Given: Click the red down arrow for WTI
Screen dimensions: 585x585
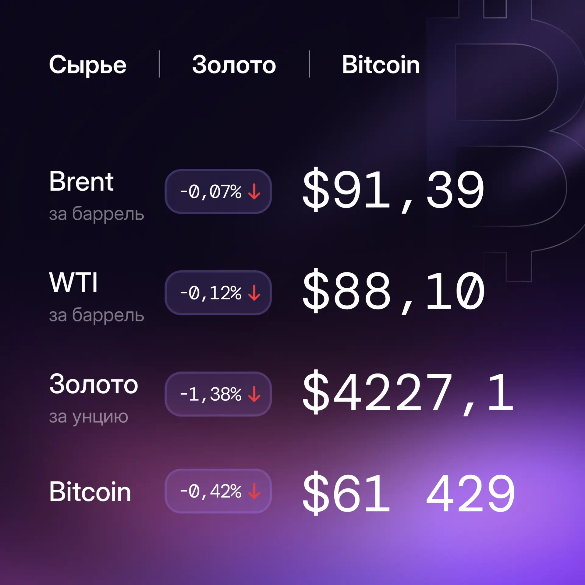Looking at the screenshot, I should pos(254,293).
